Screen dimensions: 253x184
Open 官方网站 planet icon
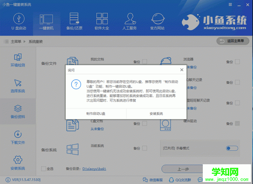coord(158,19)
